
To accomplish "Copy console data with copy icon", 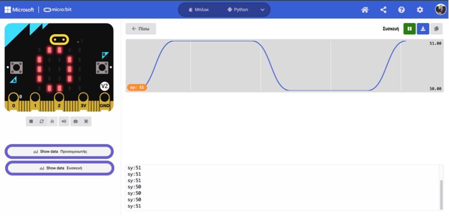I will (x=436, y=29).
